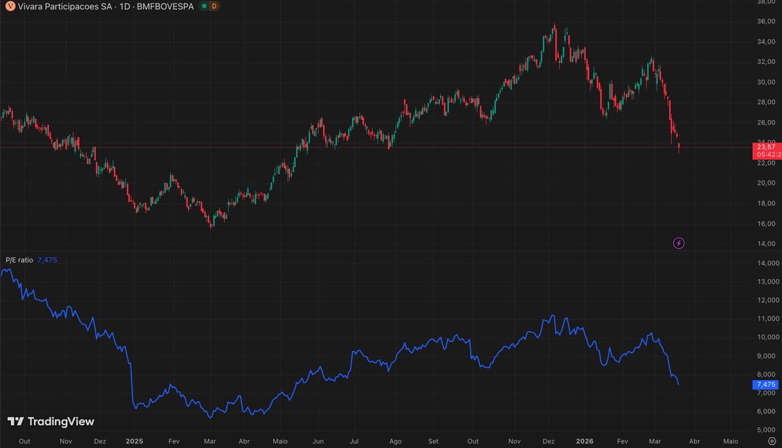The width and height of the screenshot is (782, 448).
Task: Click the Vivara company logo icon
Action: (10, 6)
